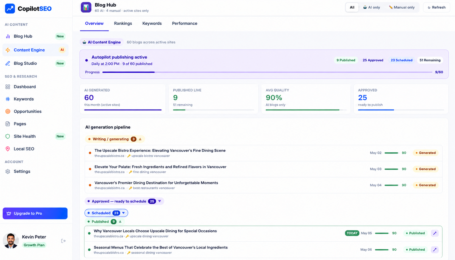The width and height of the screenshot is (455, 260).
Task: Click the AI Content Engine label badge
Action: 102,42
